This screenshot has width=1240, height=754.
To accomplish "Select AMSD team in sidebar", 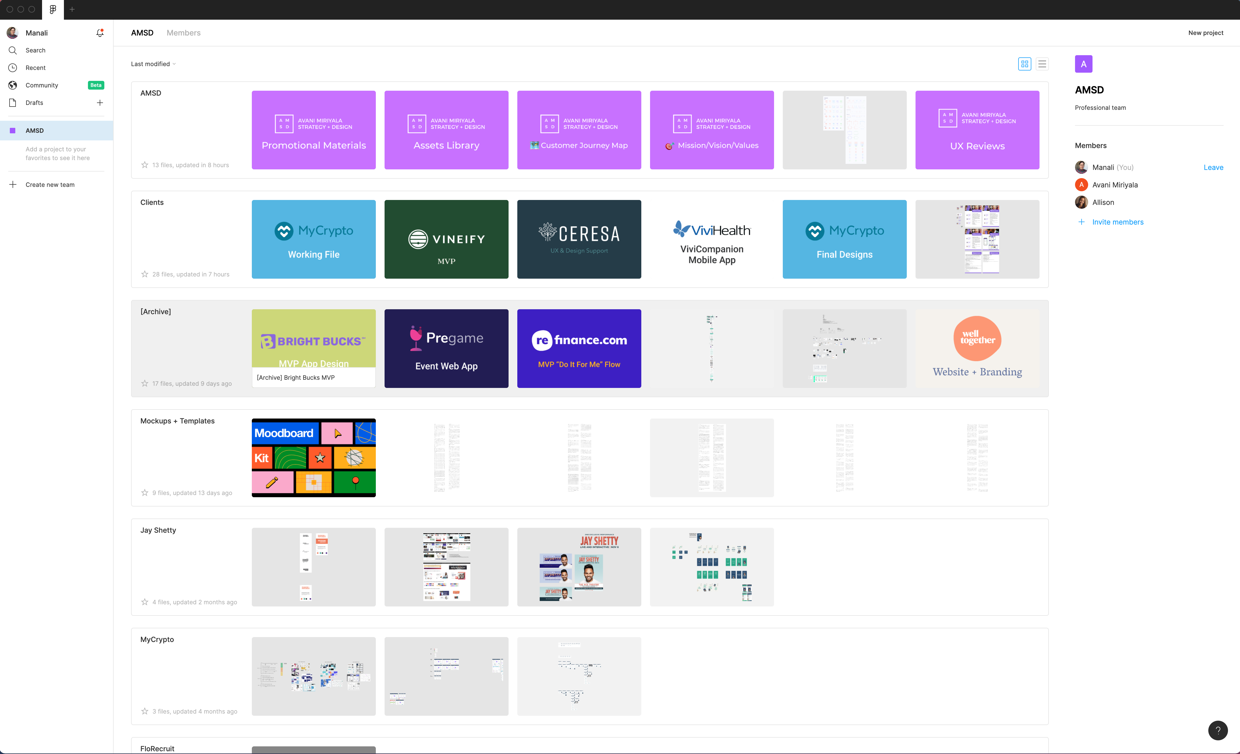I will click(x=35, y=130).
